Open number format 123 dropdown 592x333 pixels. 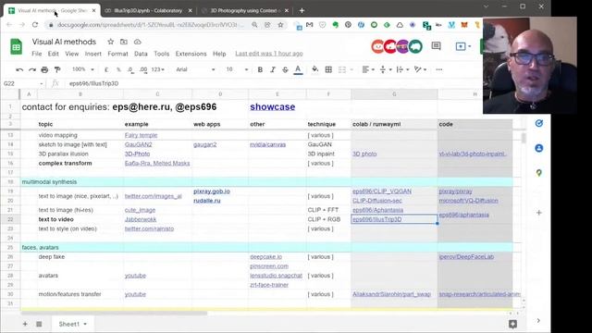click(x=157, y=69)
